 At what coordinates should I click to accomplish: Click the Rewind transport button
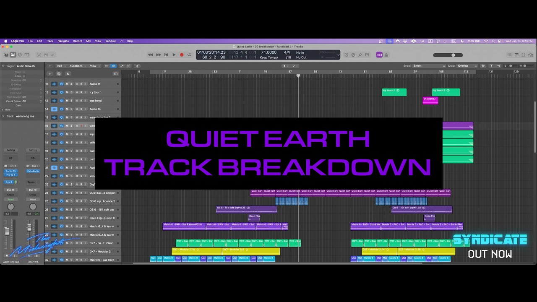coord(151,55)
